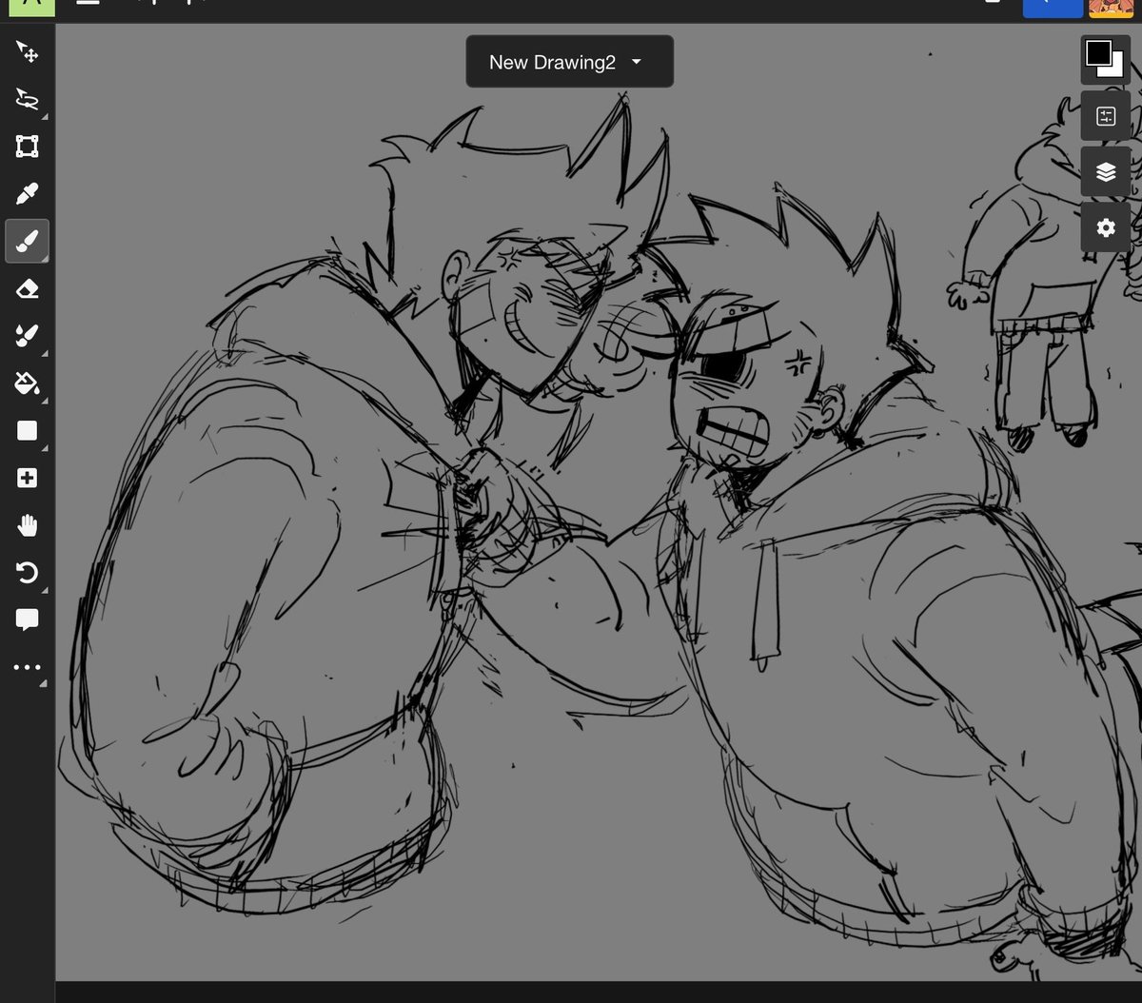This screenshot has width=1142, height=1003.
Task: Select the Comment speech bubble tool
Action: tap(27, 620)
